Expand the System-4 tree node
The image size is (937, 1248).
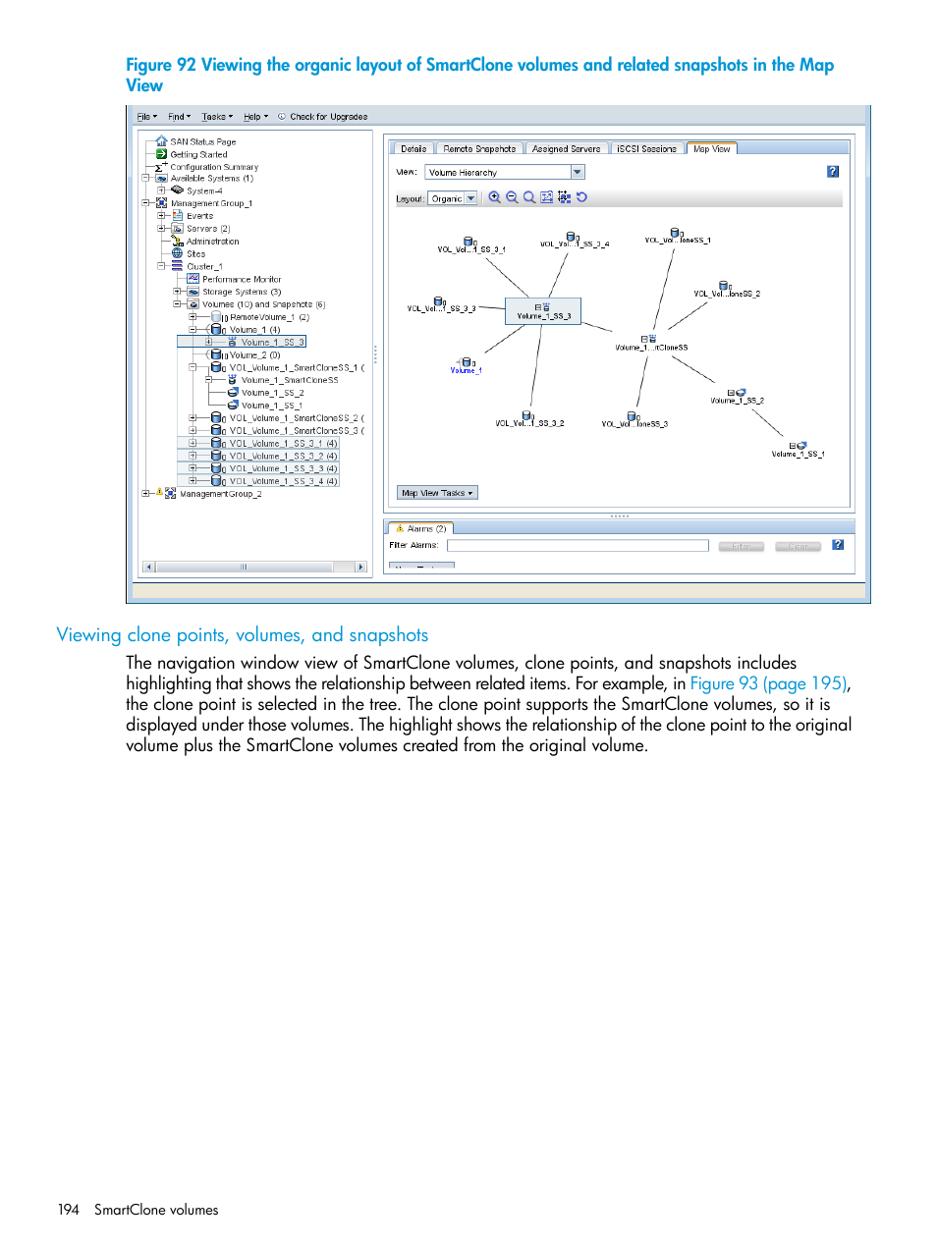pyautogui.click(x=162, y=190)
